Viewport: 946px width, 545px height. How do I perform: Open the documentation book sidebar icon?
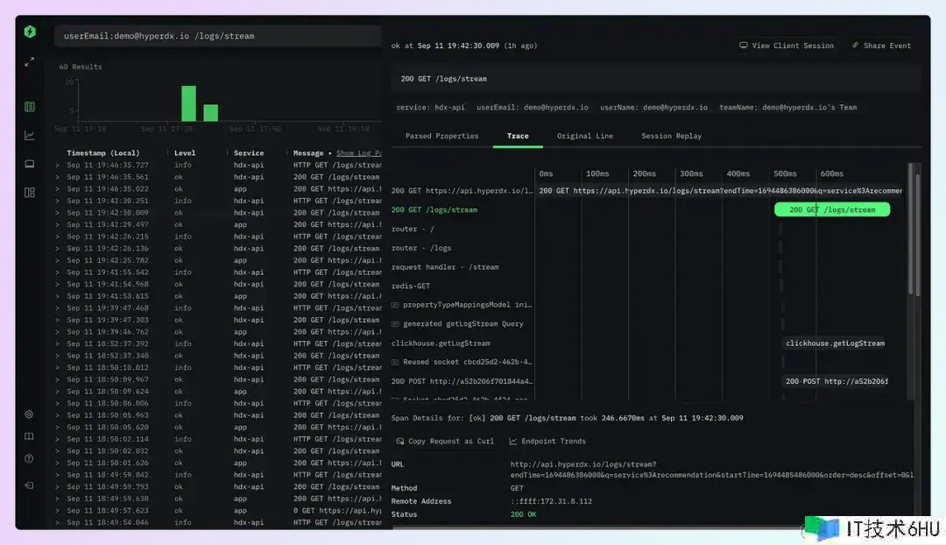29,436
